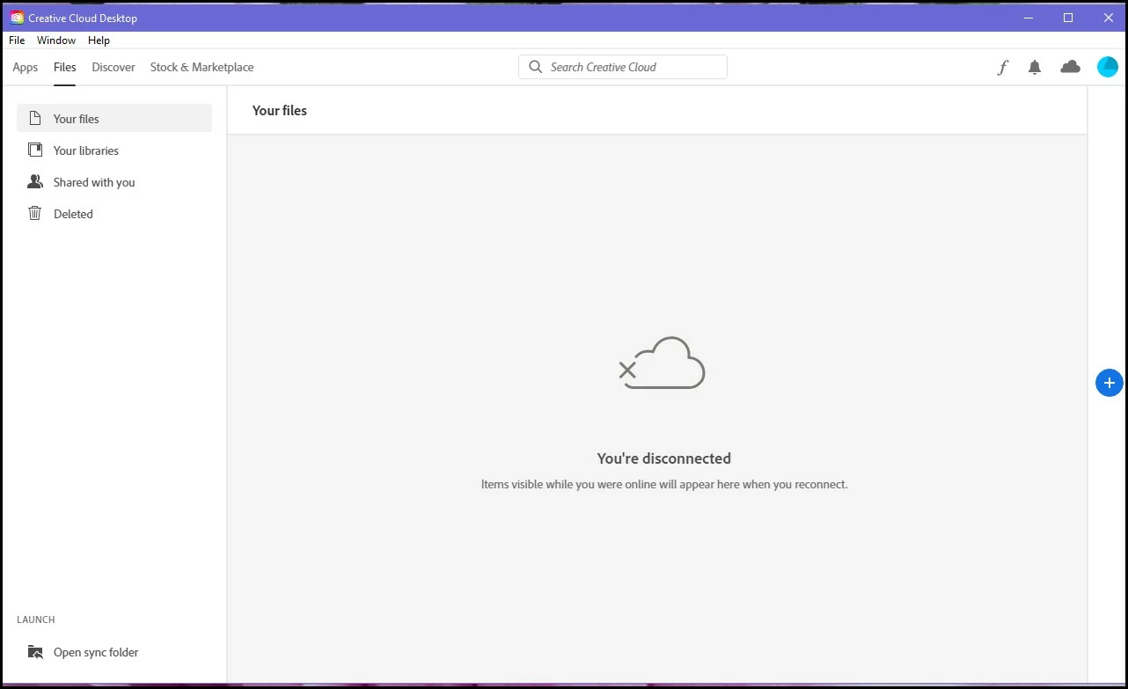This screenshot has height=689, width=1128.
Task: Click the Open sync folder icon
Action: 35,652
